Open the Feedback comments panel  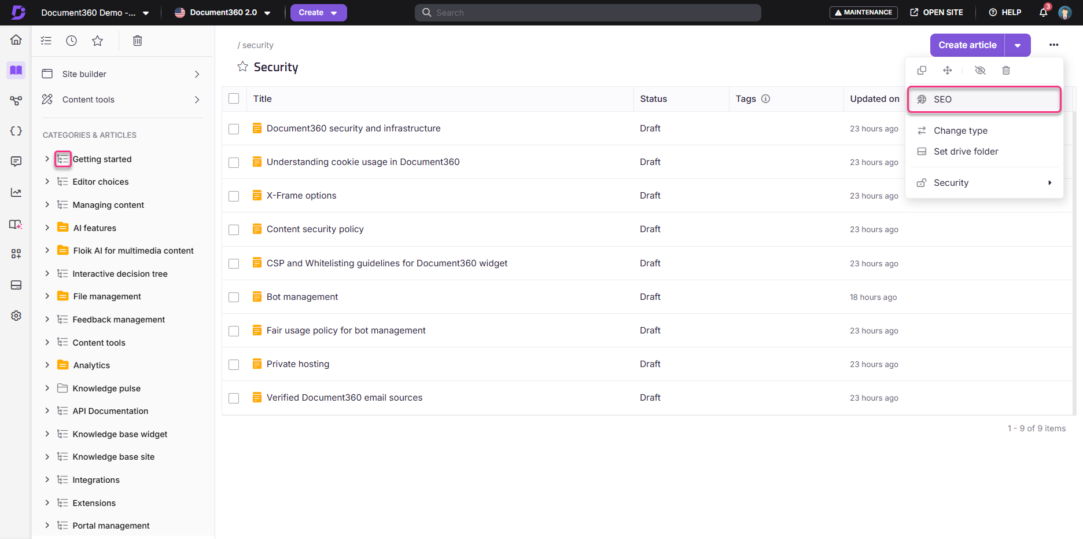(x=16, y=162)
